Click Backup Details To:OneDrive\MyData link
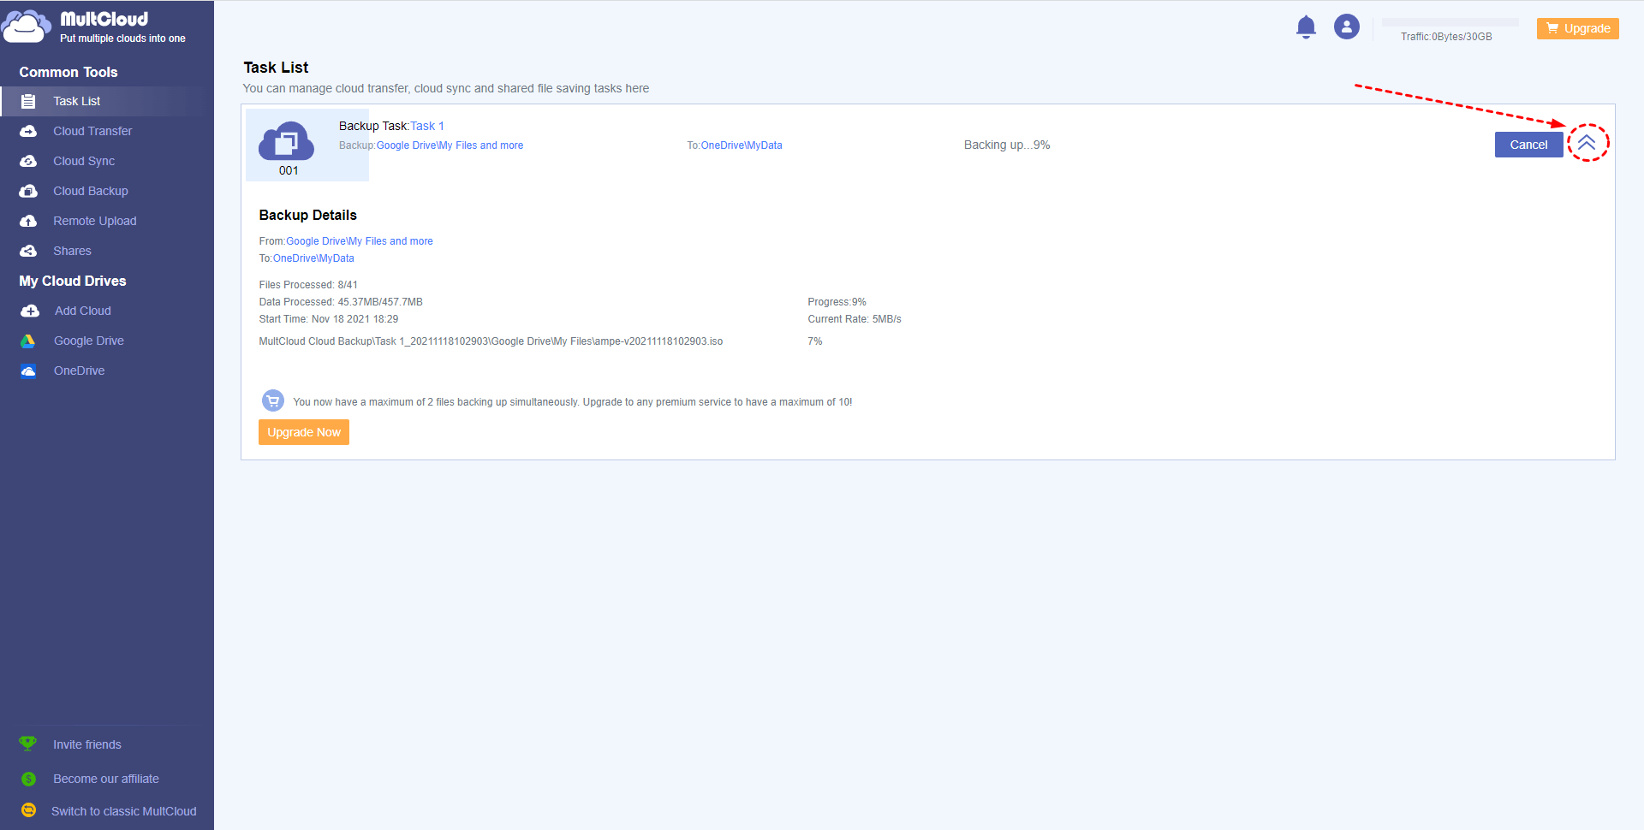 pyautogui.click(x=307, y=258)
